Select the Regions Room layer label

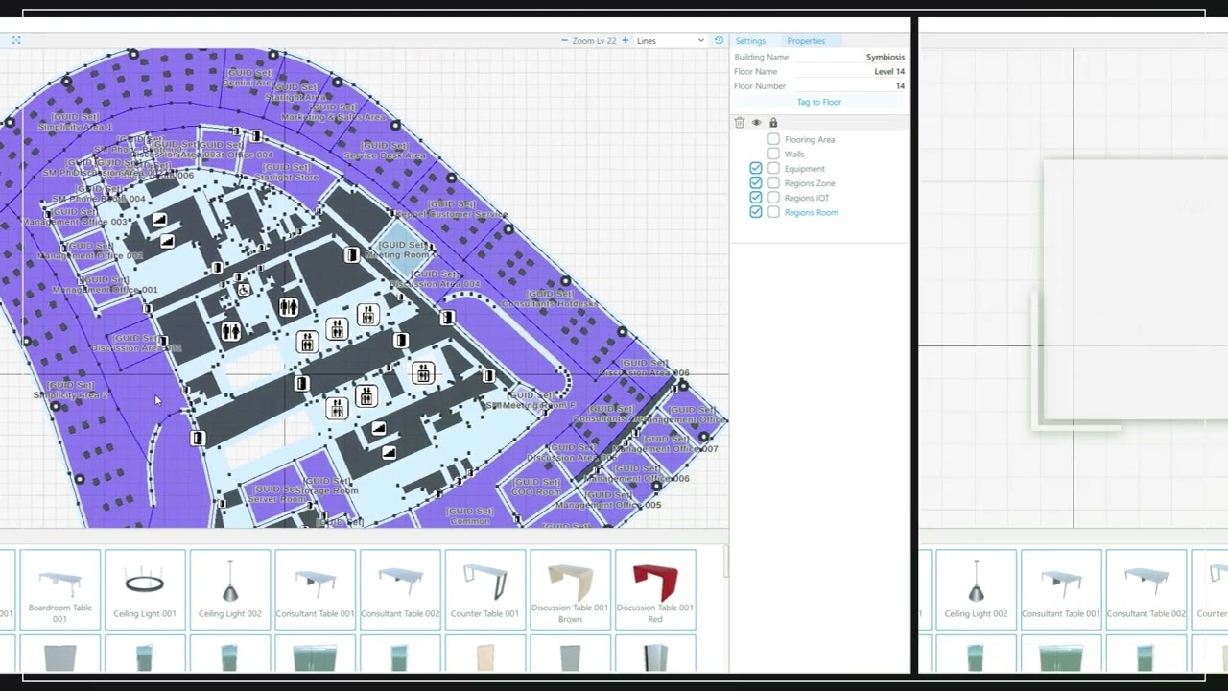pos(811,212)
